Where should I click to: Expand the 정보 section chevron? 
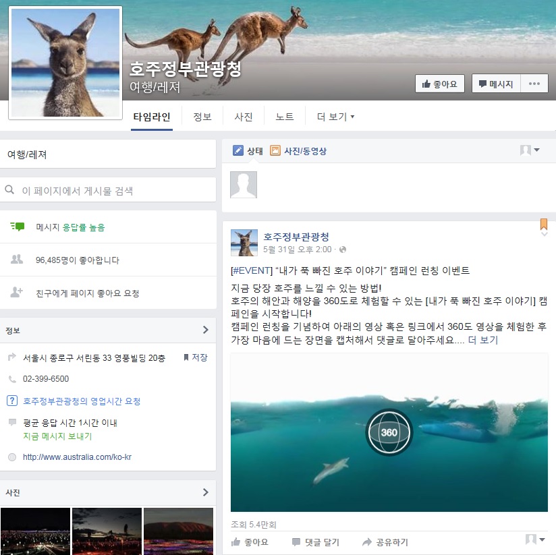tap(206, 330)
